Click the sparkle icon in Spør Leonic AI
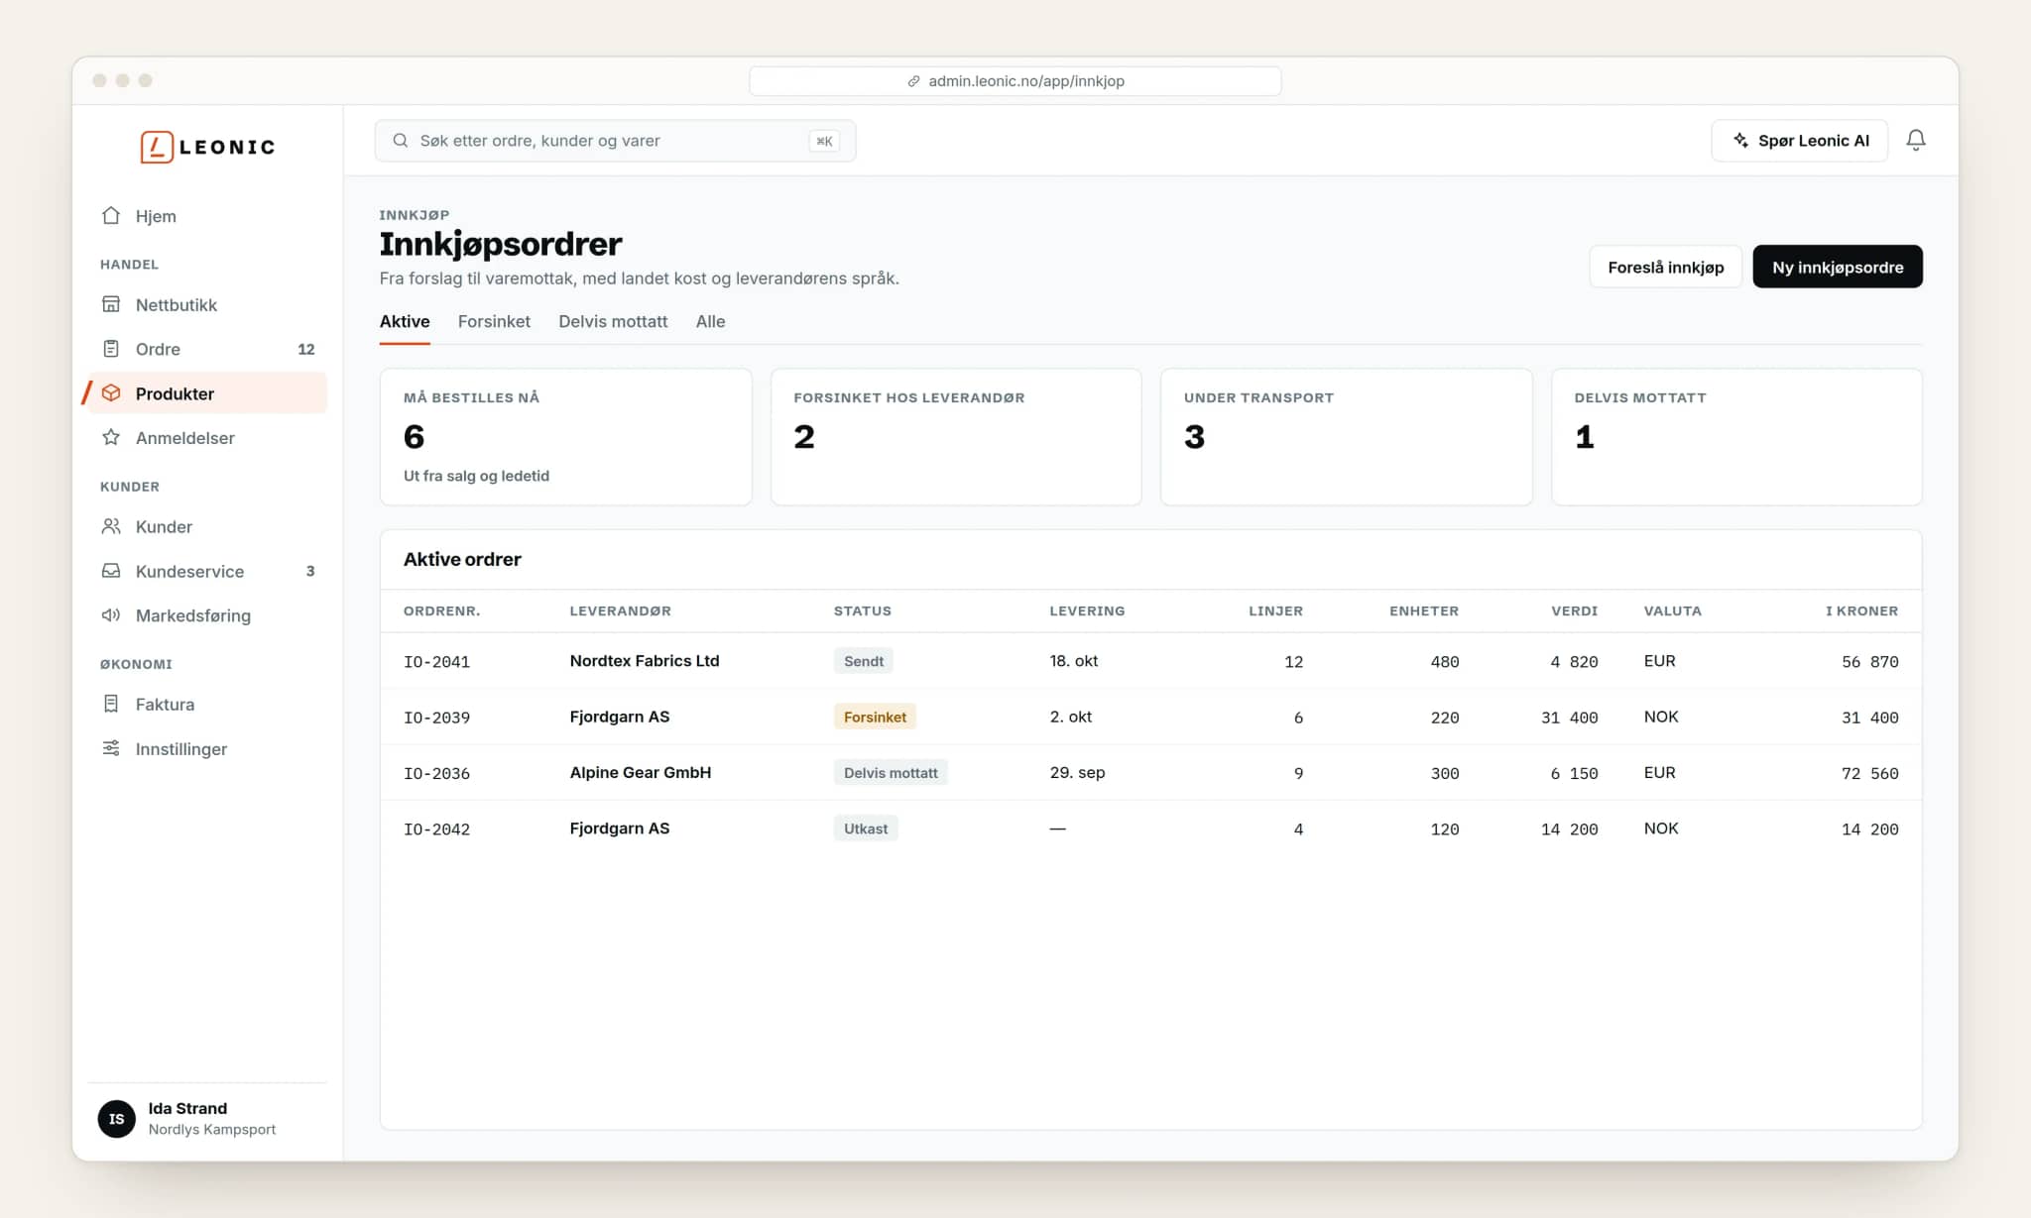 click(x=1740, y=141)
